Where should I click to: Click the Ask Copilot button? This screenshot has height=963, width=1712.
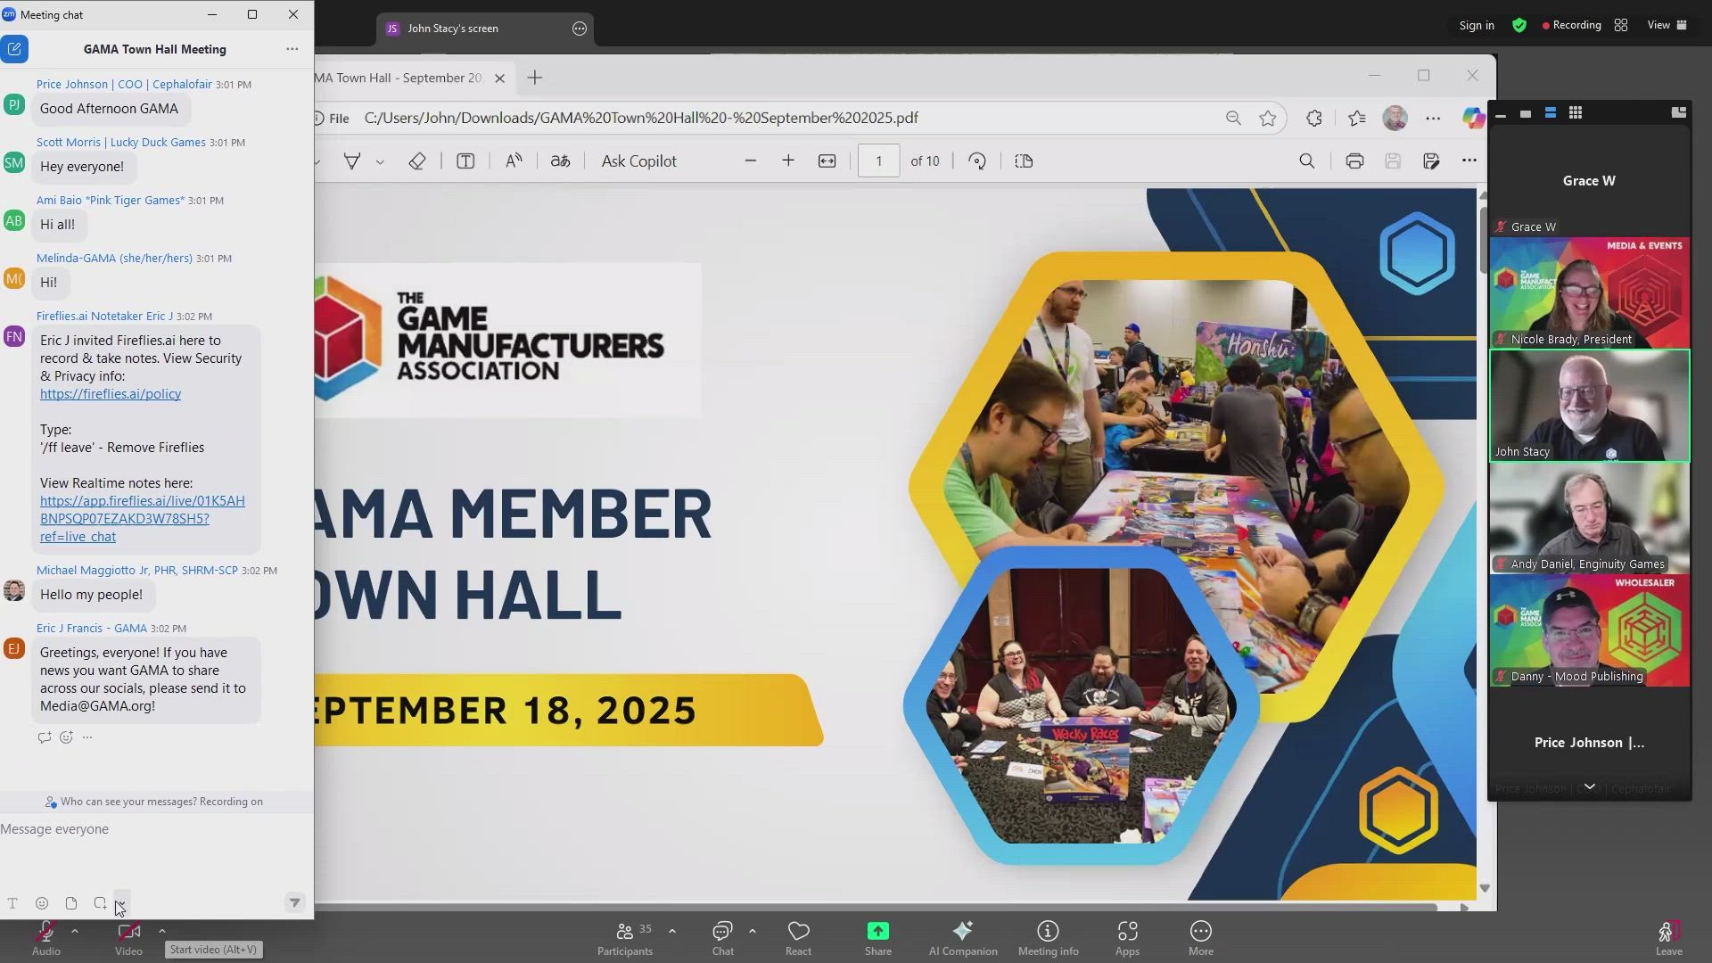point(638,161)
